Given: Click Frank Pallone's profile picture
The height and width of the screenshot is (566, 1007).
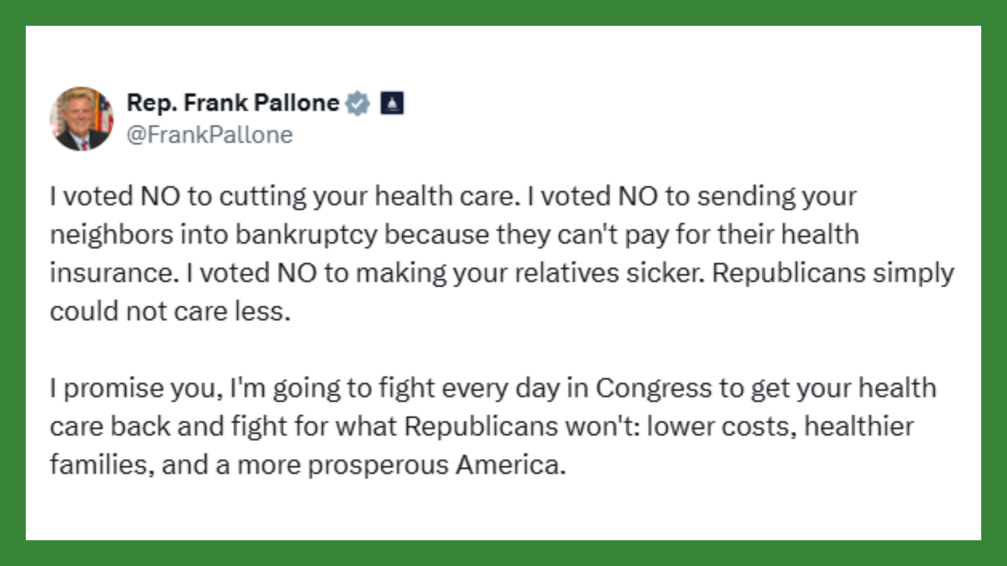Looking at the screenshot, I should pyautogui.click(x=82, y=119).
